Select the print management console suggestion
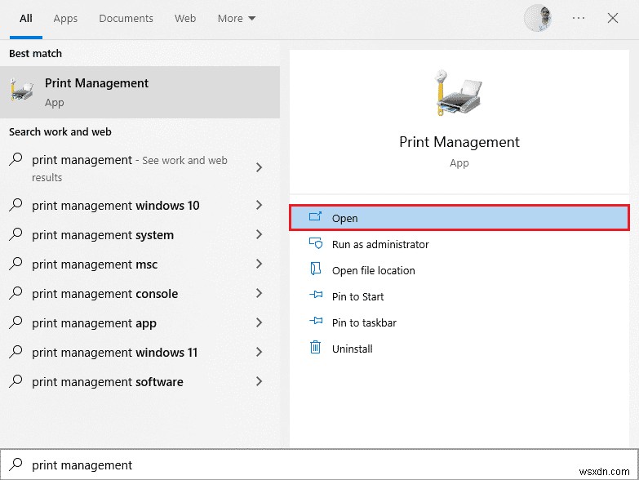The width and height of the screenshot is (639, 480). tap(104, 294)
